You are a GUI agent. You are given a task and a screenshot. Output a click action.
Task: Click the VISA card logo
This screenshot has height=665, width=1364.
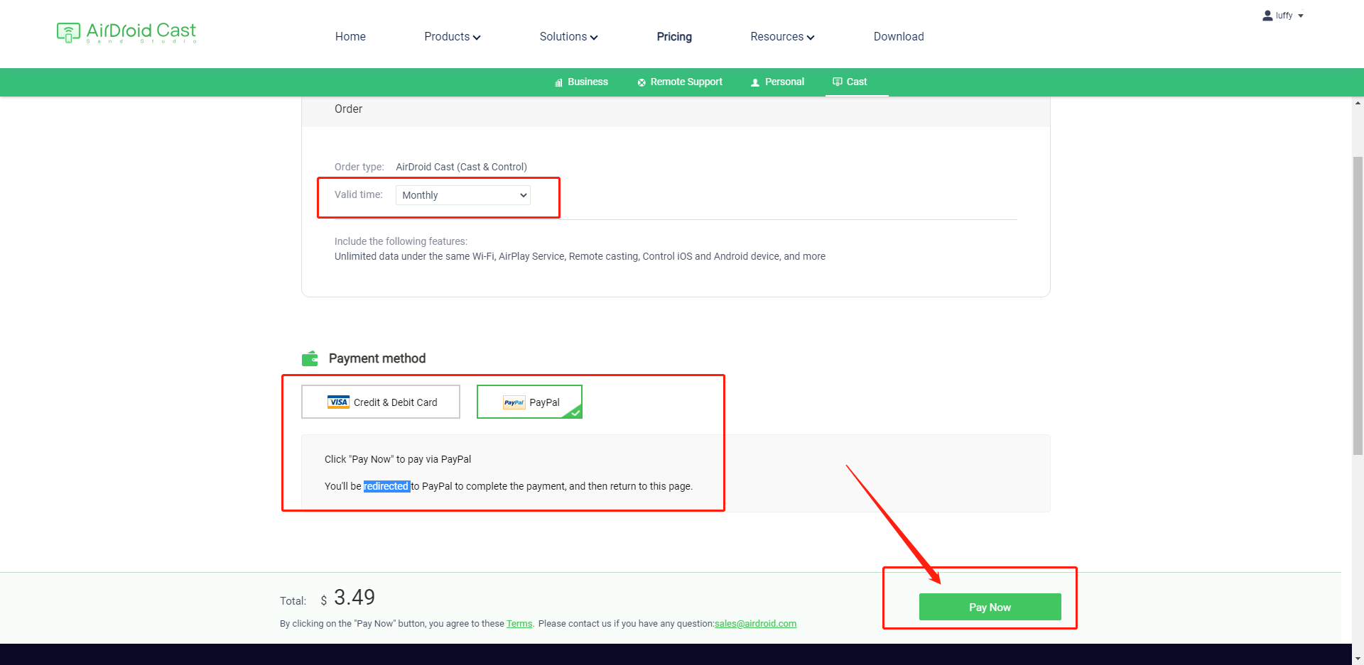[x=338, y=402]
